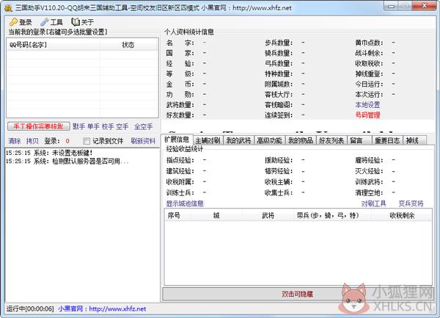Click the 带兵(步,骑,弓,特) column header

pos(333,215)
